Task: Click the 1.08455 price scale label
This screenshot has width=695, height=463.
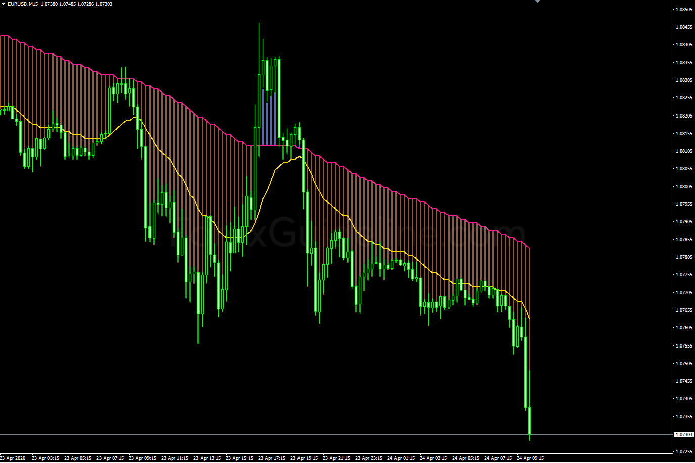Action: tap(684, 27)
